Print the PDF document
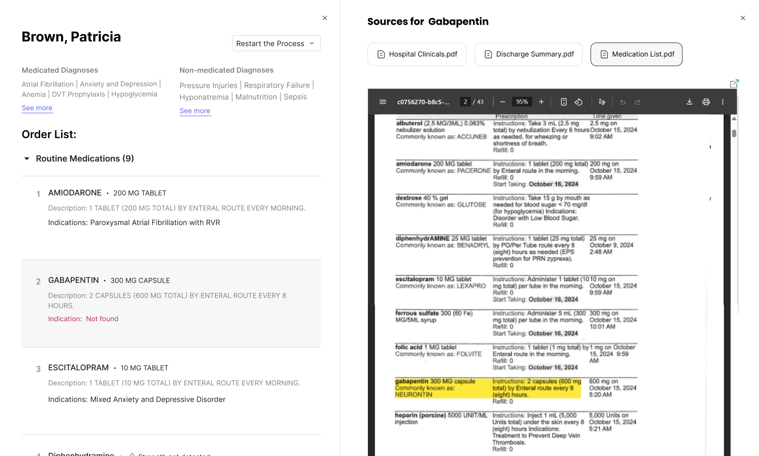 [706, 102]
